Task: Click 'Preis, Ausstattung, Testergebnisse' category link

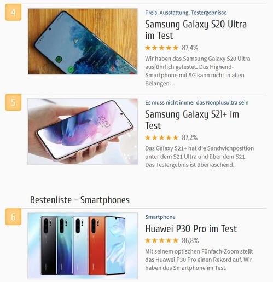Action: (x=186, y=13)
